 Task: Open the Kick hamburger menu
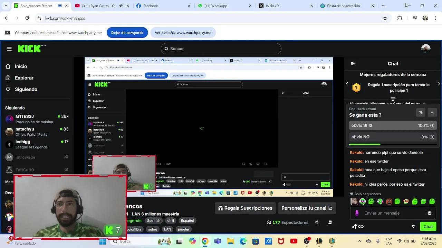point(9,49)
